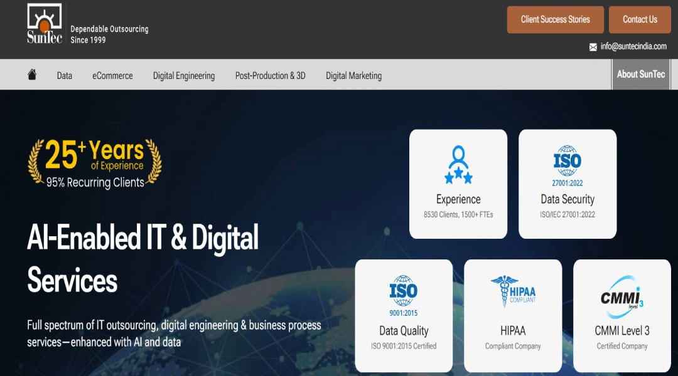Click the ISO 9001:2015 badge icon
Image resolution: width=678 pixels, height=376 pixels.
[x=404, y=296]
